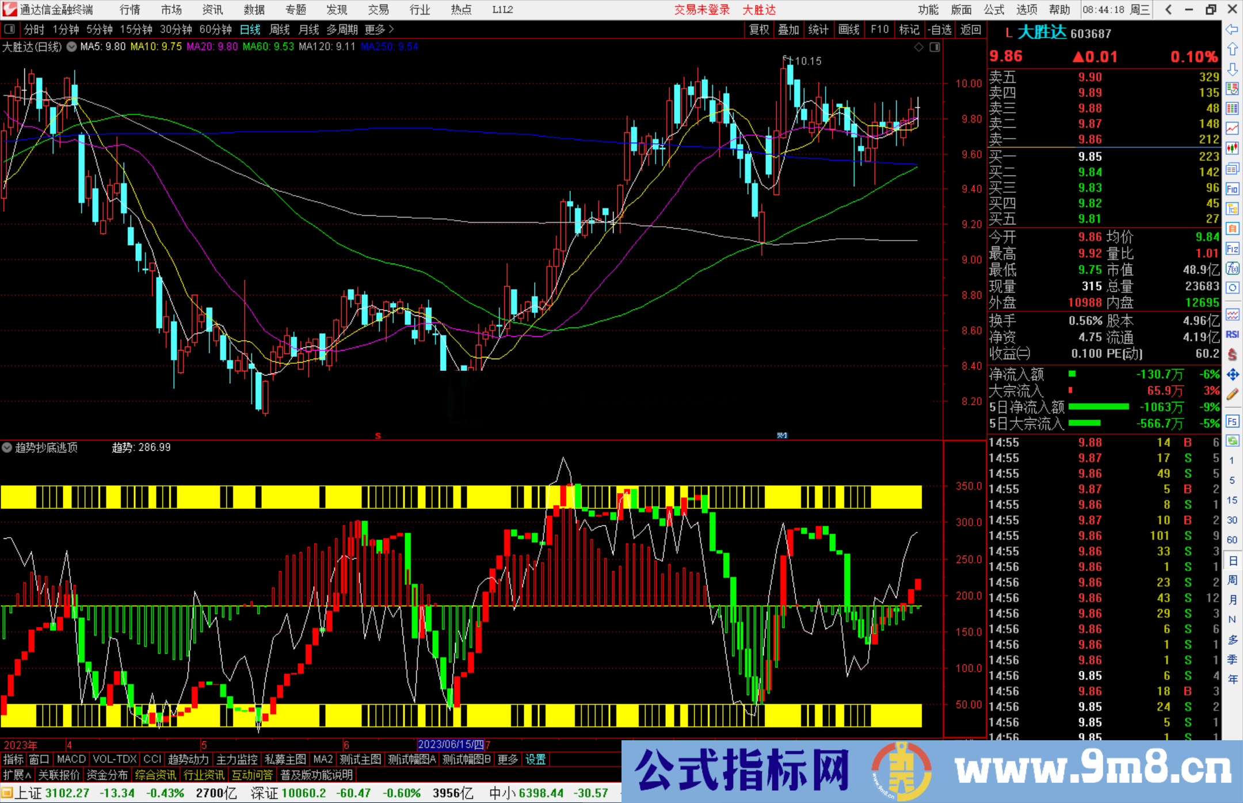The height and width of the screenshot is (803, 1243).
Task: Click the four-way move arrows icon
Action: pyautogui.click(x=1232, y=375)
